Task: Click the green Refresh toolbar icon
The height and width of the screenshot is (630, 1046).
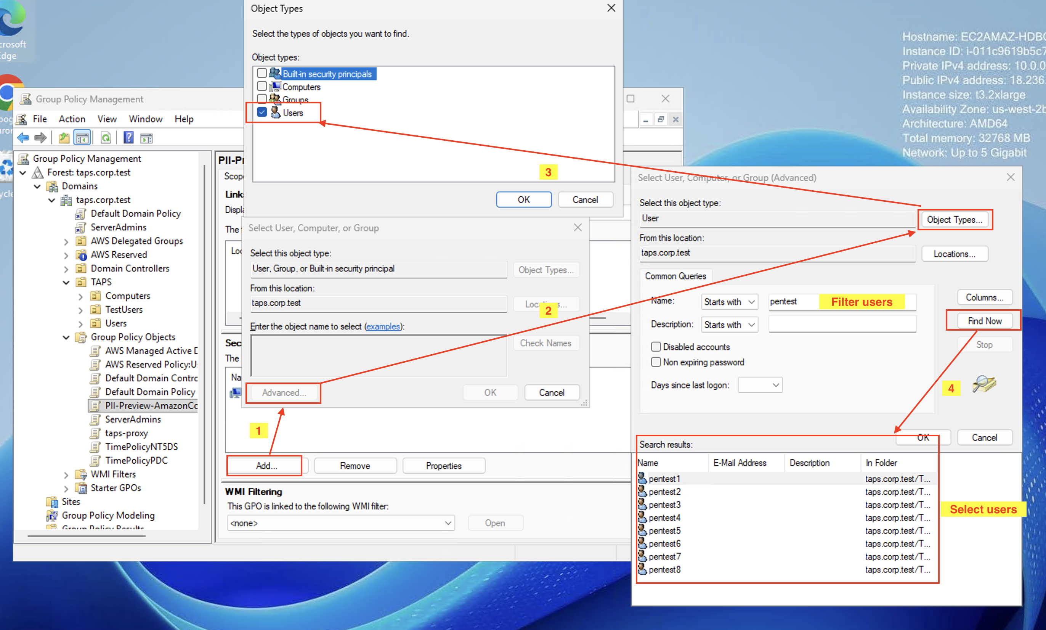Action: (106, 138)
